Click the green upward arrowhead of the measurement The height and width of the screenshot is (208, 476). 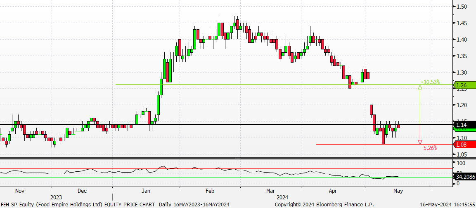click(420, 87)
